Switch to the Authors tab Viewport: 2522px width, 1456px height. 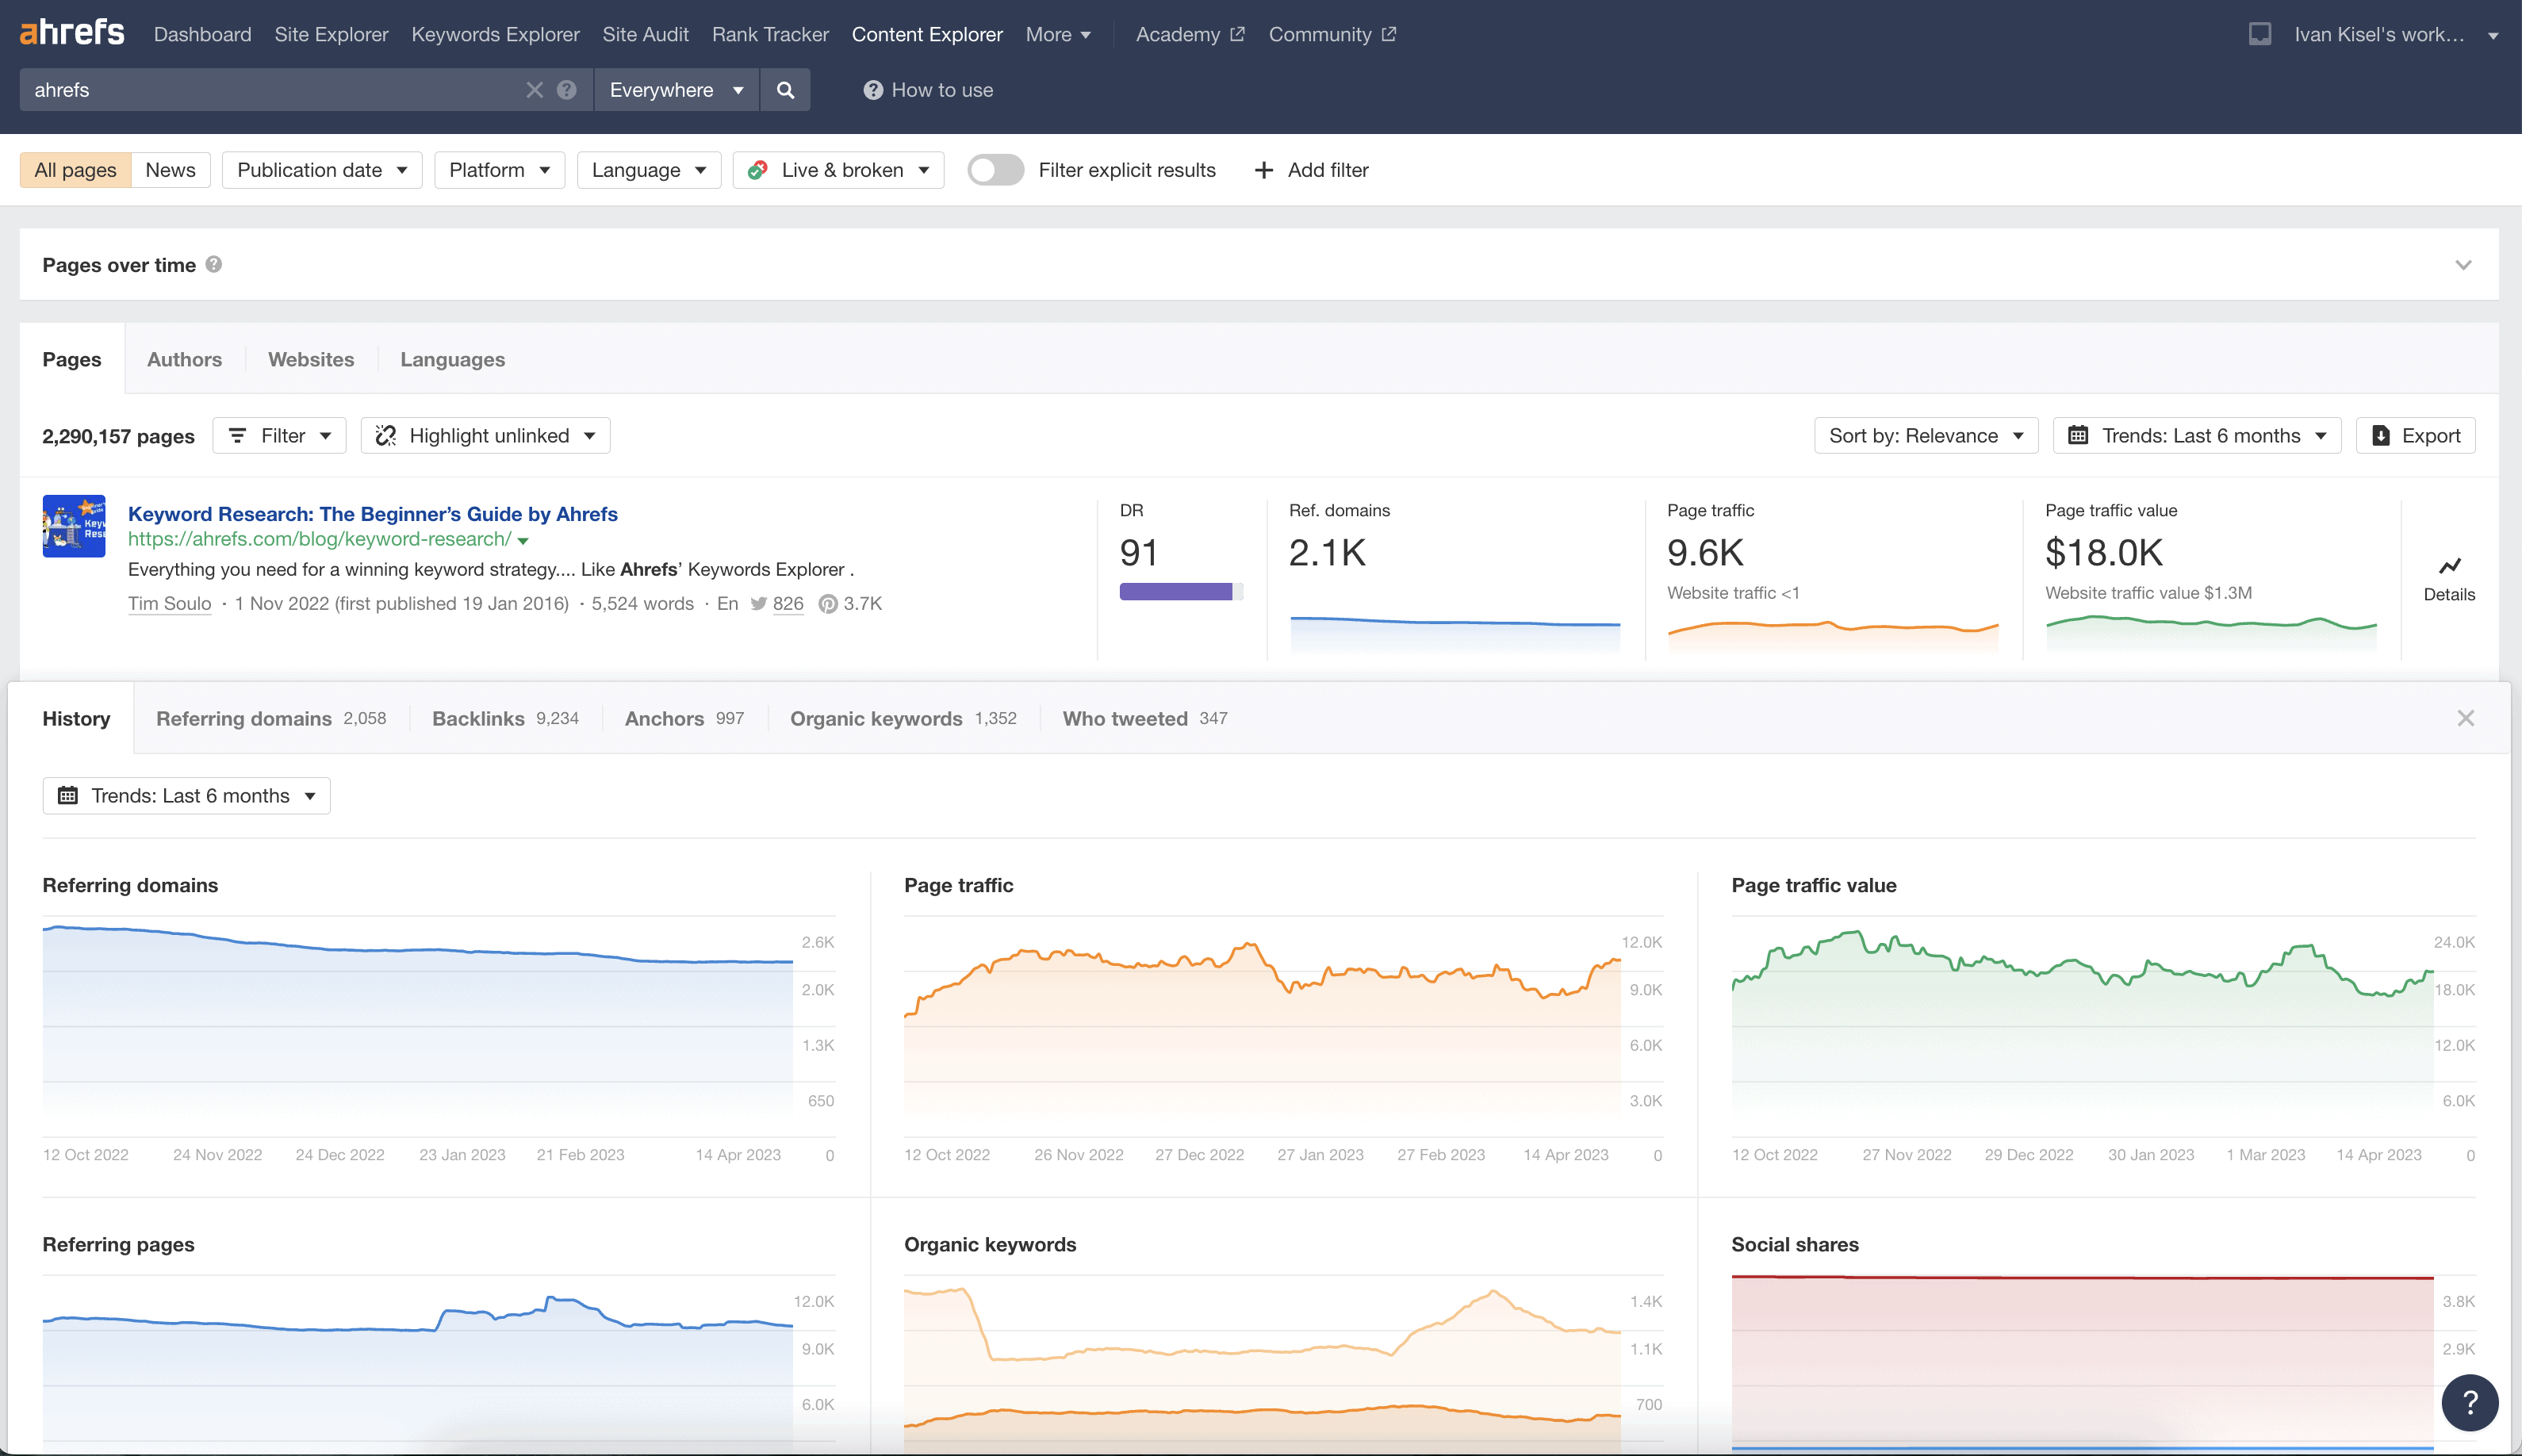pos(184,359)
